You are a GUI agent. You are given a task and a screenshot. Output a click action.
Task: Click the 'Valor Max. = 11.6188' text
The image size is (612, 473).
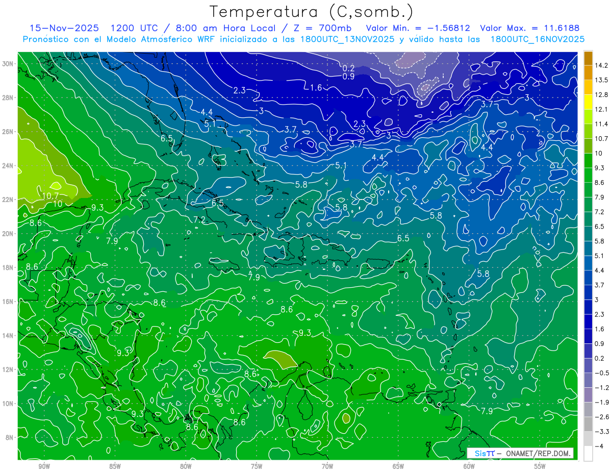point(530,28)
